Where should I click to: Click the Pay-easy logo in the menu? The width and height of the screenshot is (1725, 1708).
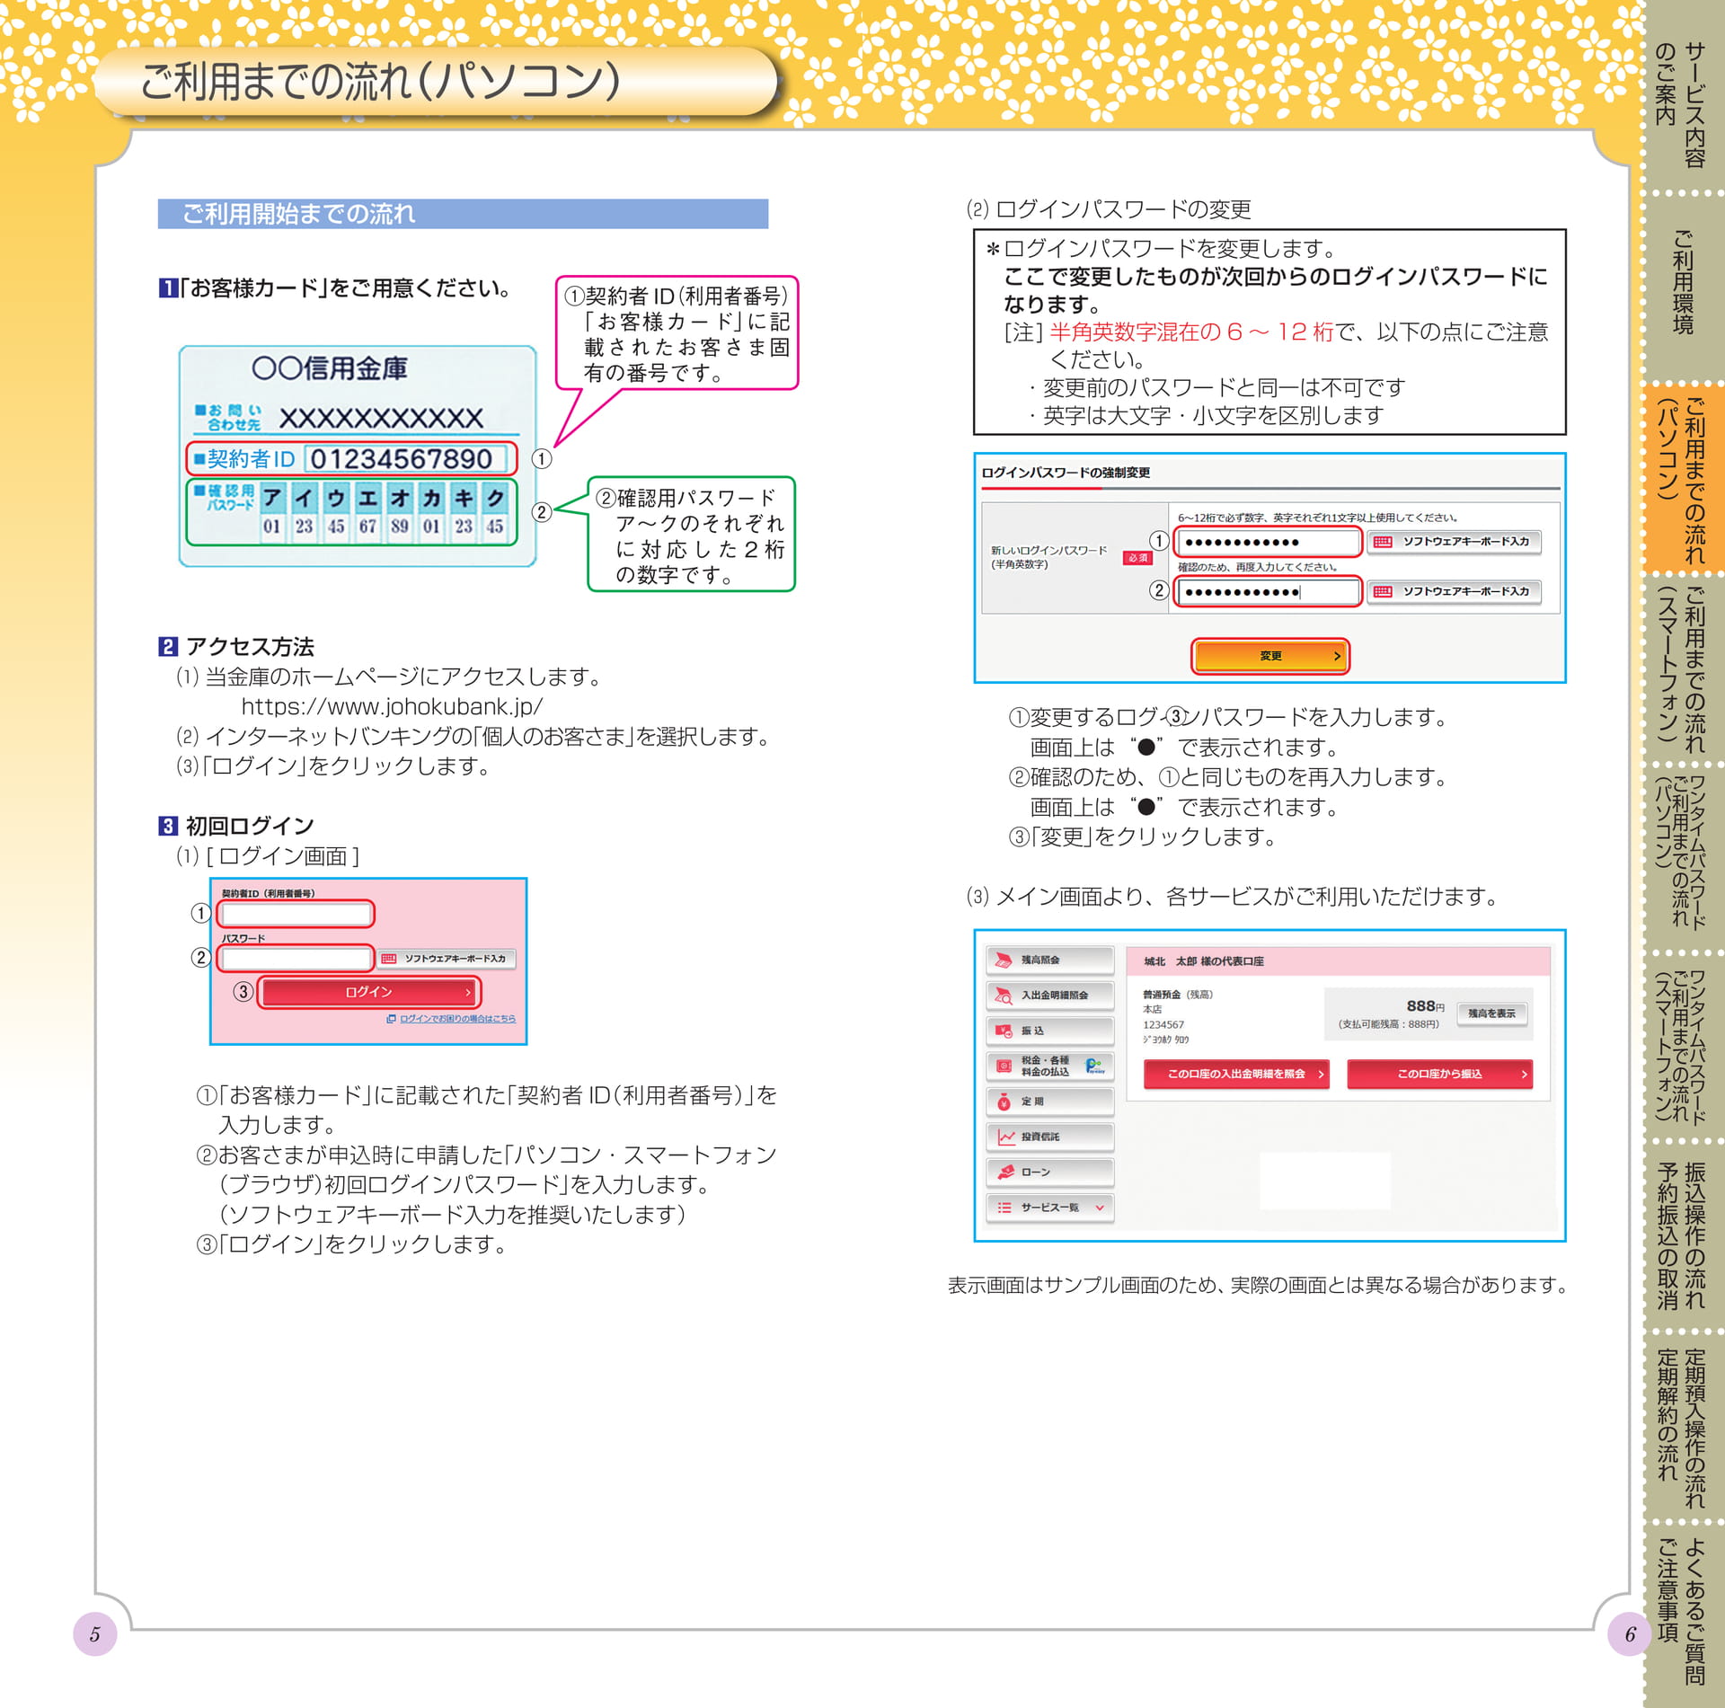(1094, 1066)
